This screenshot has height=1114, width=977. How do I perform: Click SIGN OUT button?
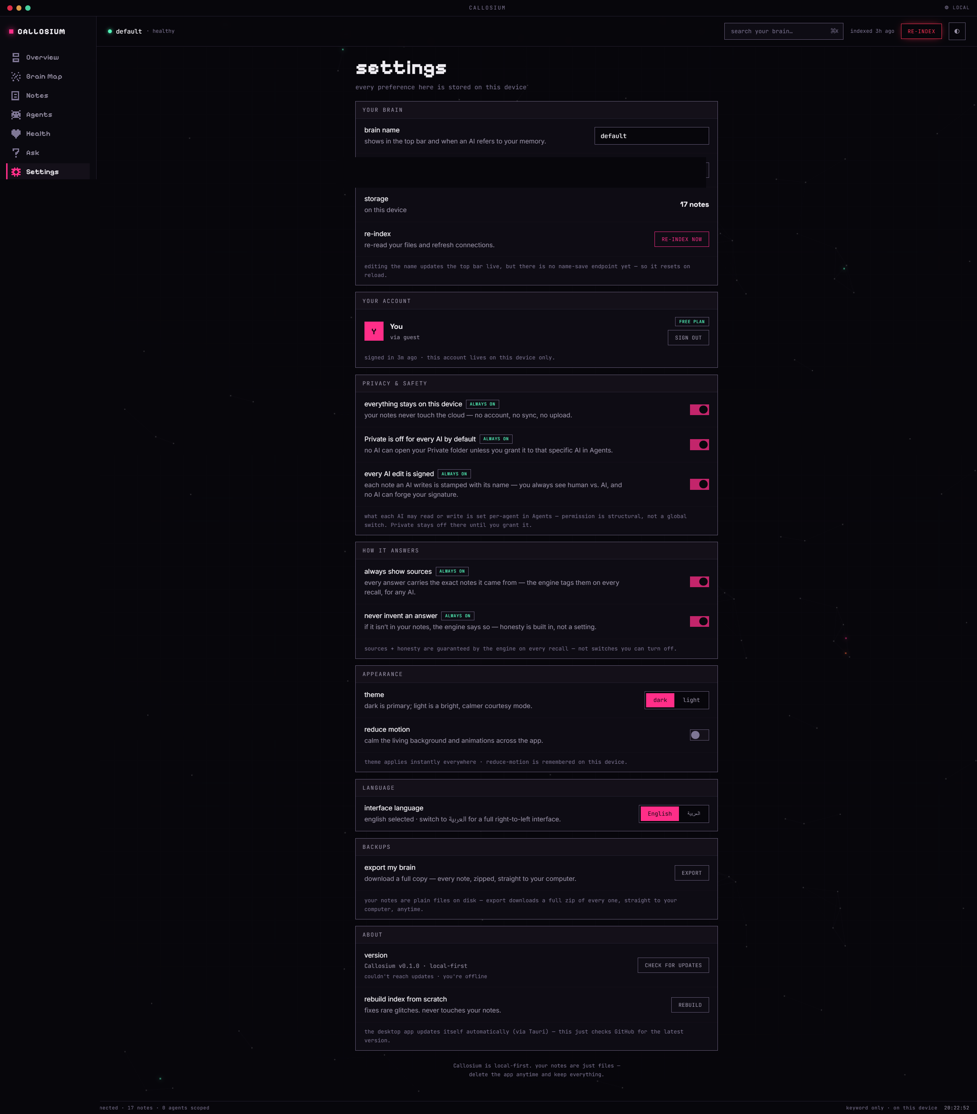click(688, 337)
